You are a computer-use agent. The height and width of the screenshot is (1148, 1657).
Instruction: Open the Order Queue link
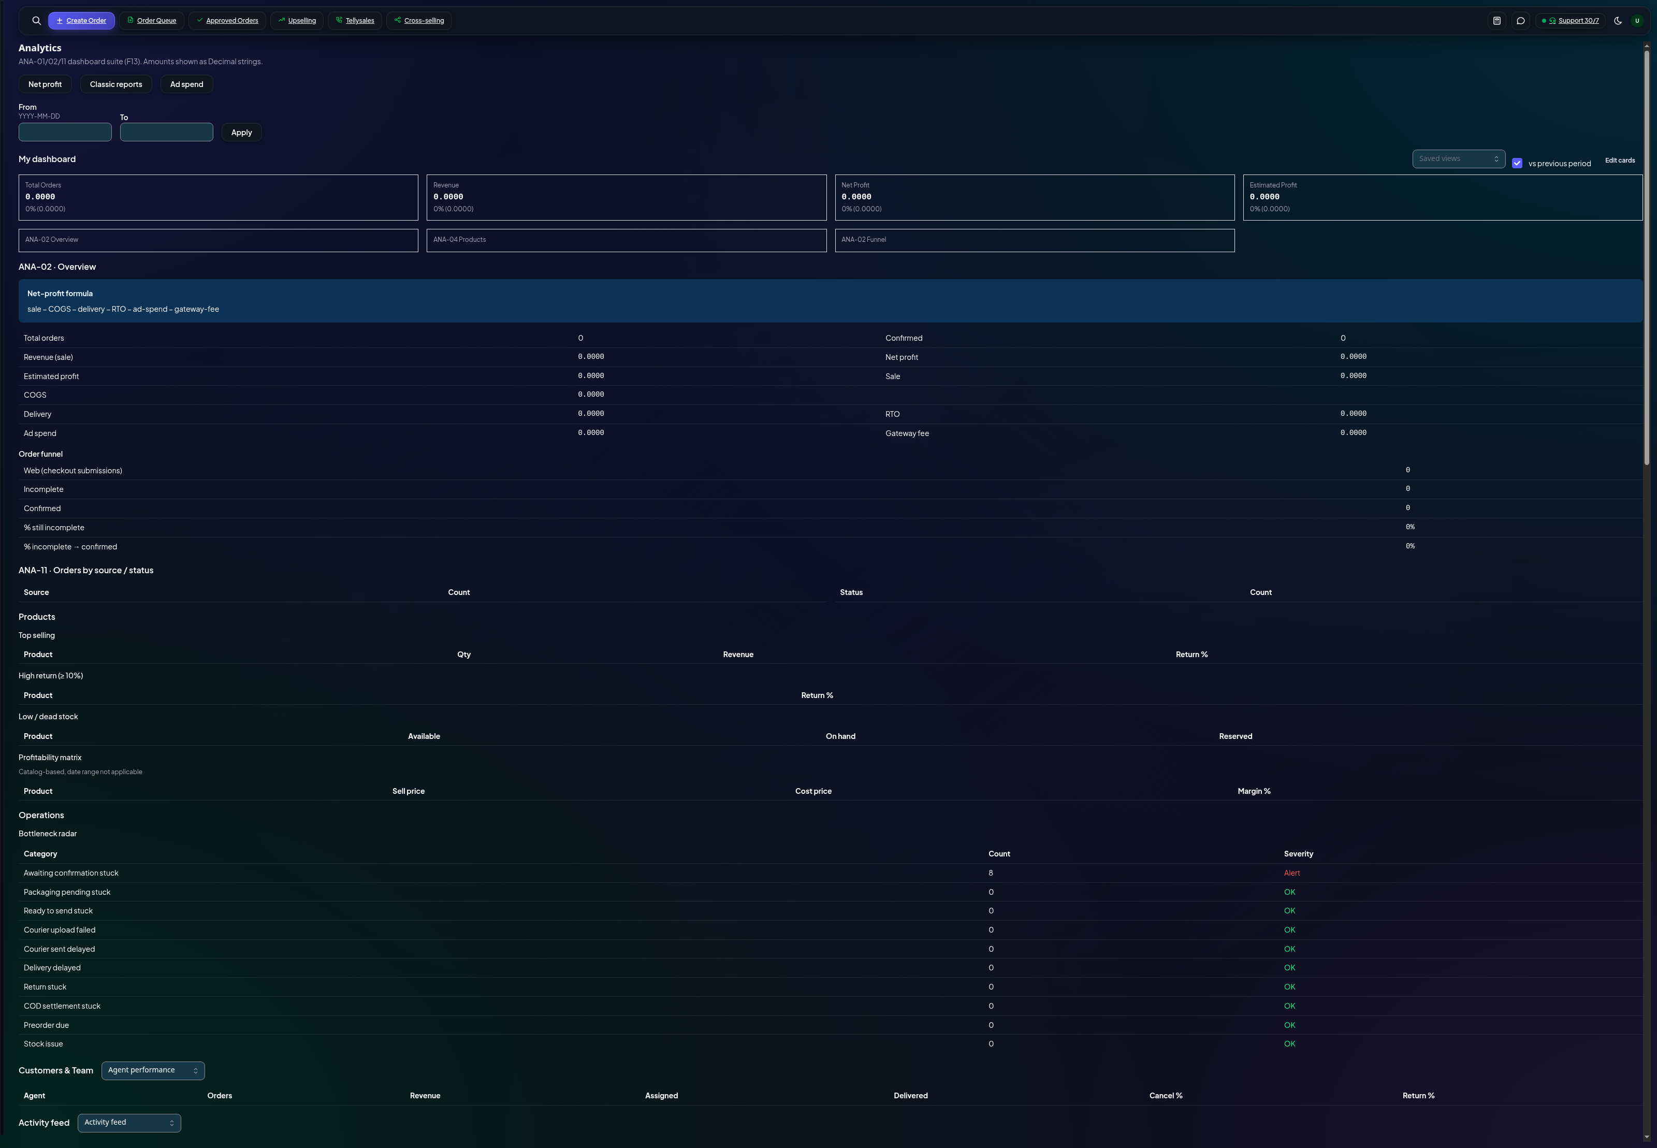click(x=156, y=21)
